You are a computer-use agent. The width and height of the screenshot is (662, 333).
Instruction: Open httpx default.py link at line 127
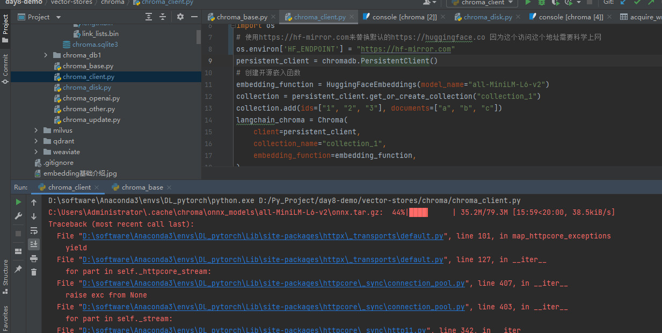point(263,259)
